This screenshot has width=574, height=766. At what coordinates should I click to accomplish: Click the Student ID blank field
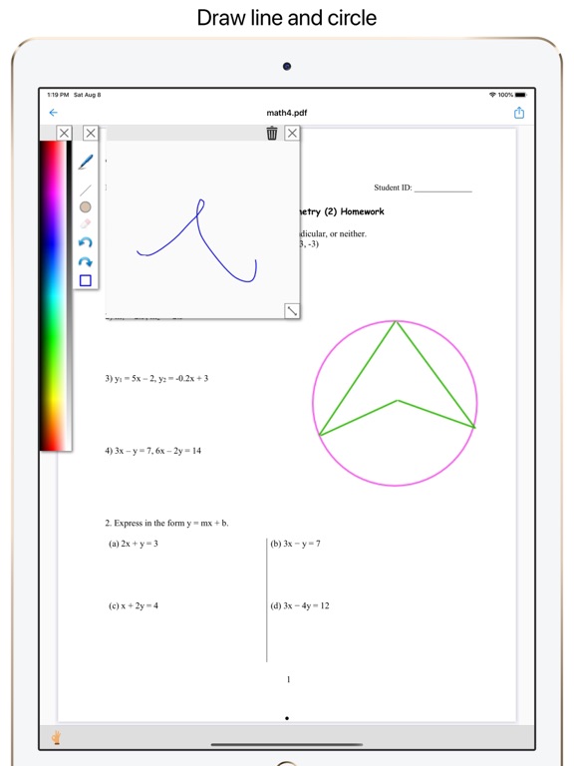pos(442,189)
